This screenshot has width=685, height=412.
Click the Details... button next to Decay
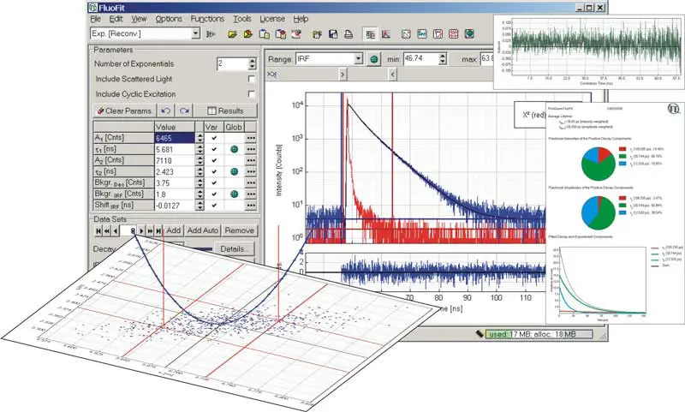pyautogui.click(x=235, y=249)
